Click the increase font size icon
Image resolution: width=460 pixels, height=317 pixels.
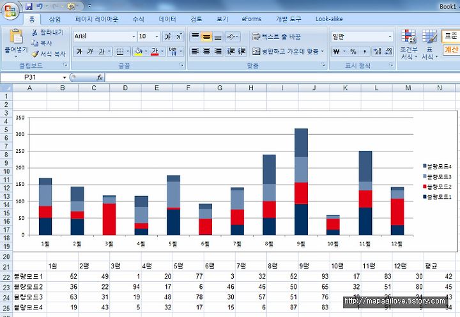click(x=167, y=36)
